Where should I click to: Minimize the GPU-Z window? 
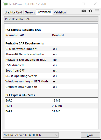click(72, 4)
